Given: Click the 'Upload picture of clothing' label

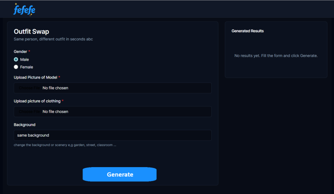Looking at the screenshot, I should coord(37,101).
